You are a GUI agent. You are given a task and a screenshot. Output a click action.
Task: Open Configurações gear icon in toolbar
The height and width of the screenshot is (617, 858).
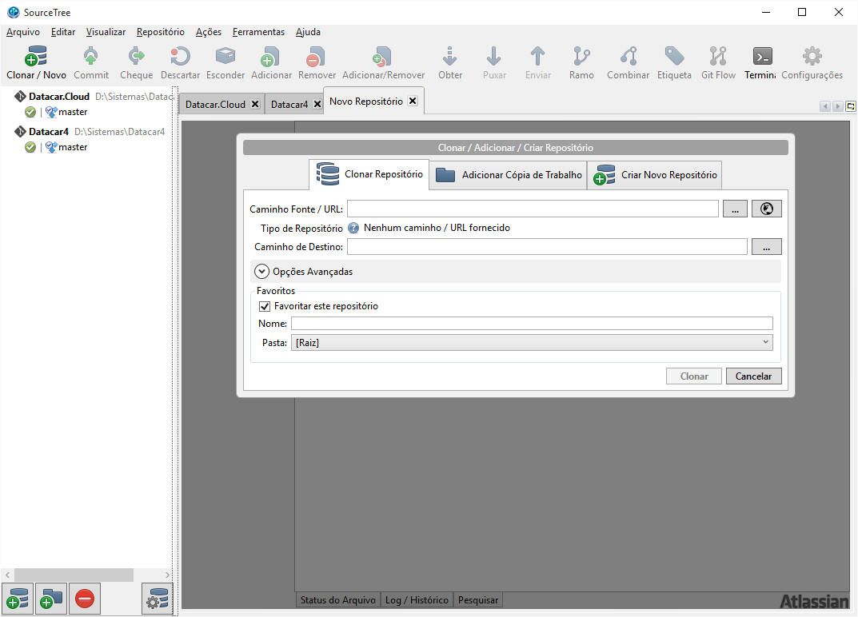[812, 56]
